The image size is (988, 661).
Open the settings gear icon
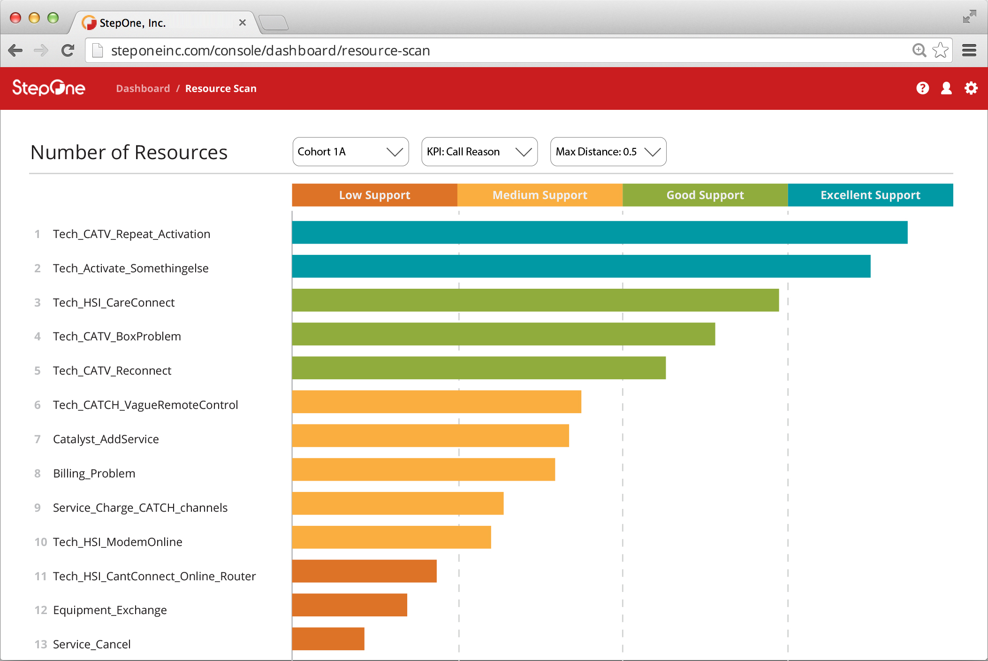point(971,88)
